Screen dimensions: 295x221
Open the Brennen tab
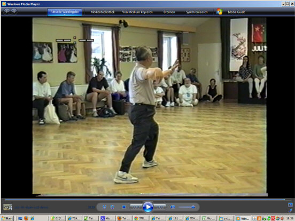tap(169, 12)
